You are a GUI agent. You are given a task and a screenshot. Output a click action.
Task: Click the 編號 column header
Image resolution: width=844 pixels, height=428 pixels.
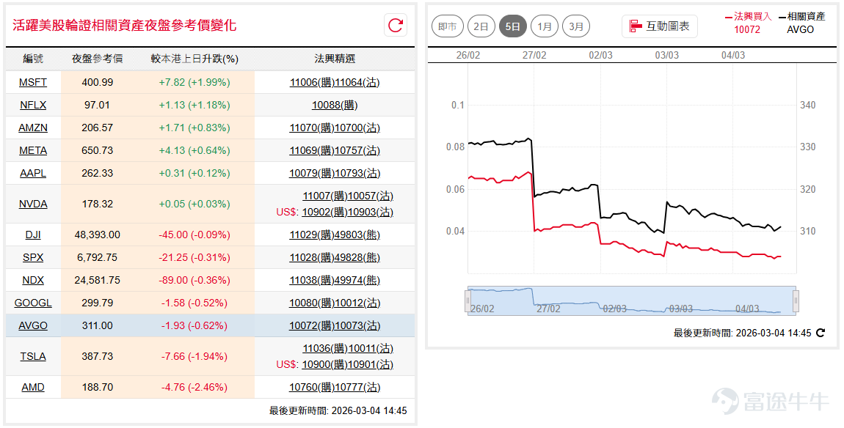[33, 59]
